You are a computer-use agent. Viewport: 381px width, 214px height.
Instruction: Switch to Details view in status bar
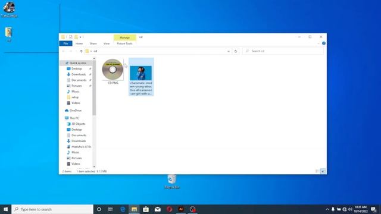click(317, 171)
